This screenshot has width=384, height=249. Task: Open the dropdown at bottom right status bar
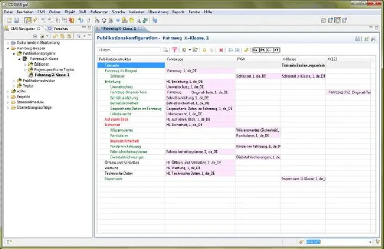coord(370,242)
